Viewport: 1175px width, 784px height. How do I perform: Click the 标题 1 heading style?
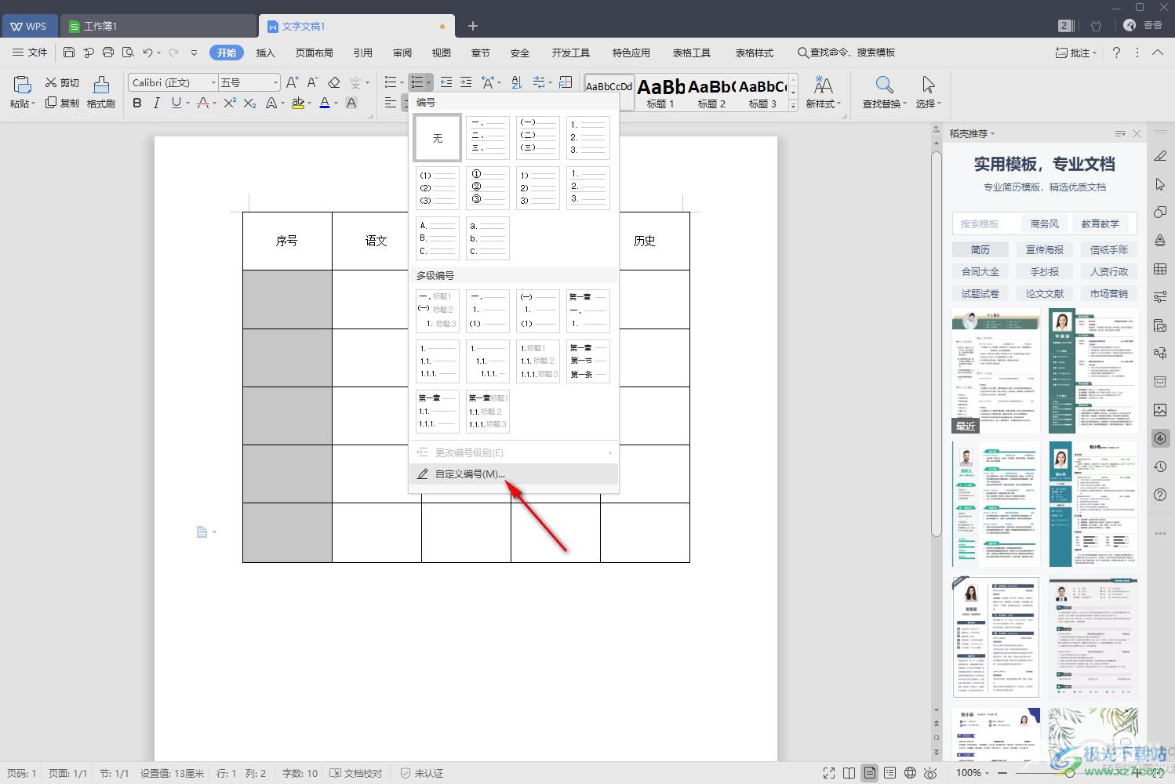click(660, 93)
